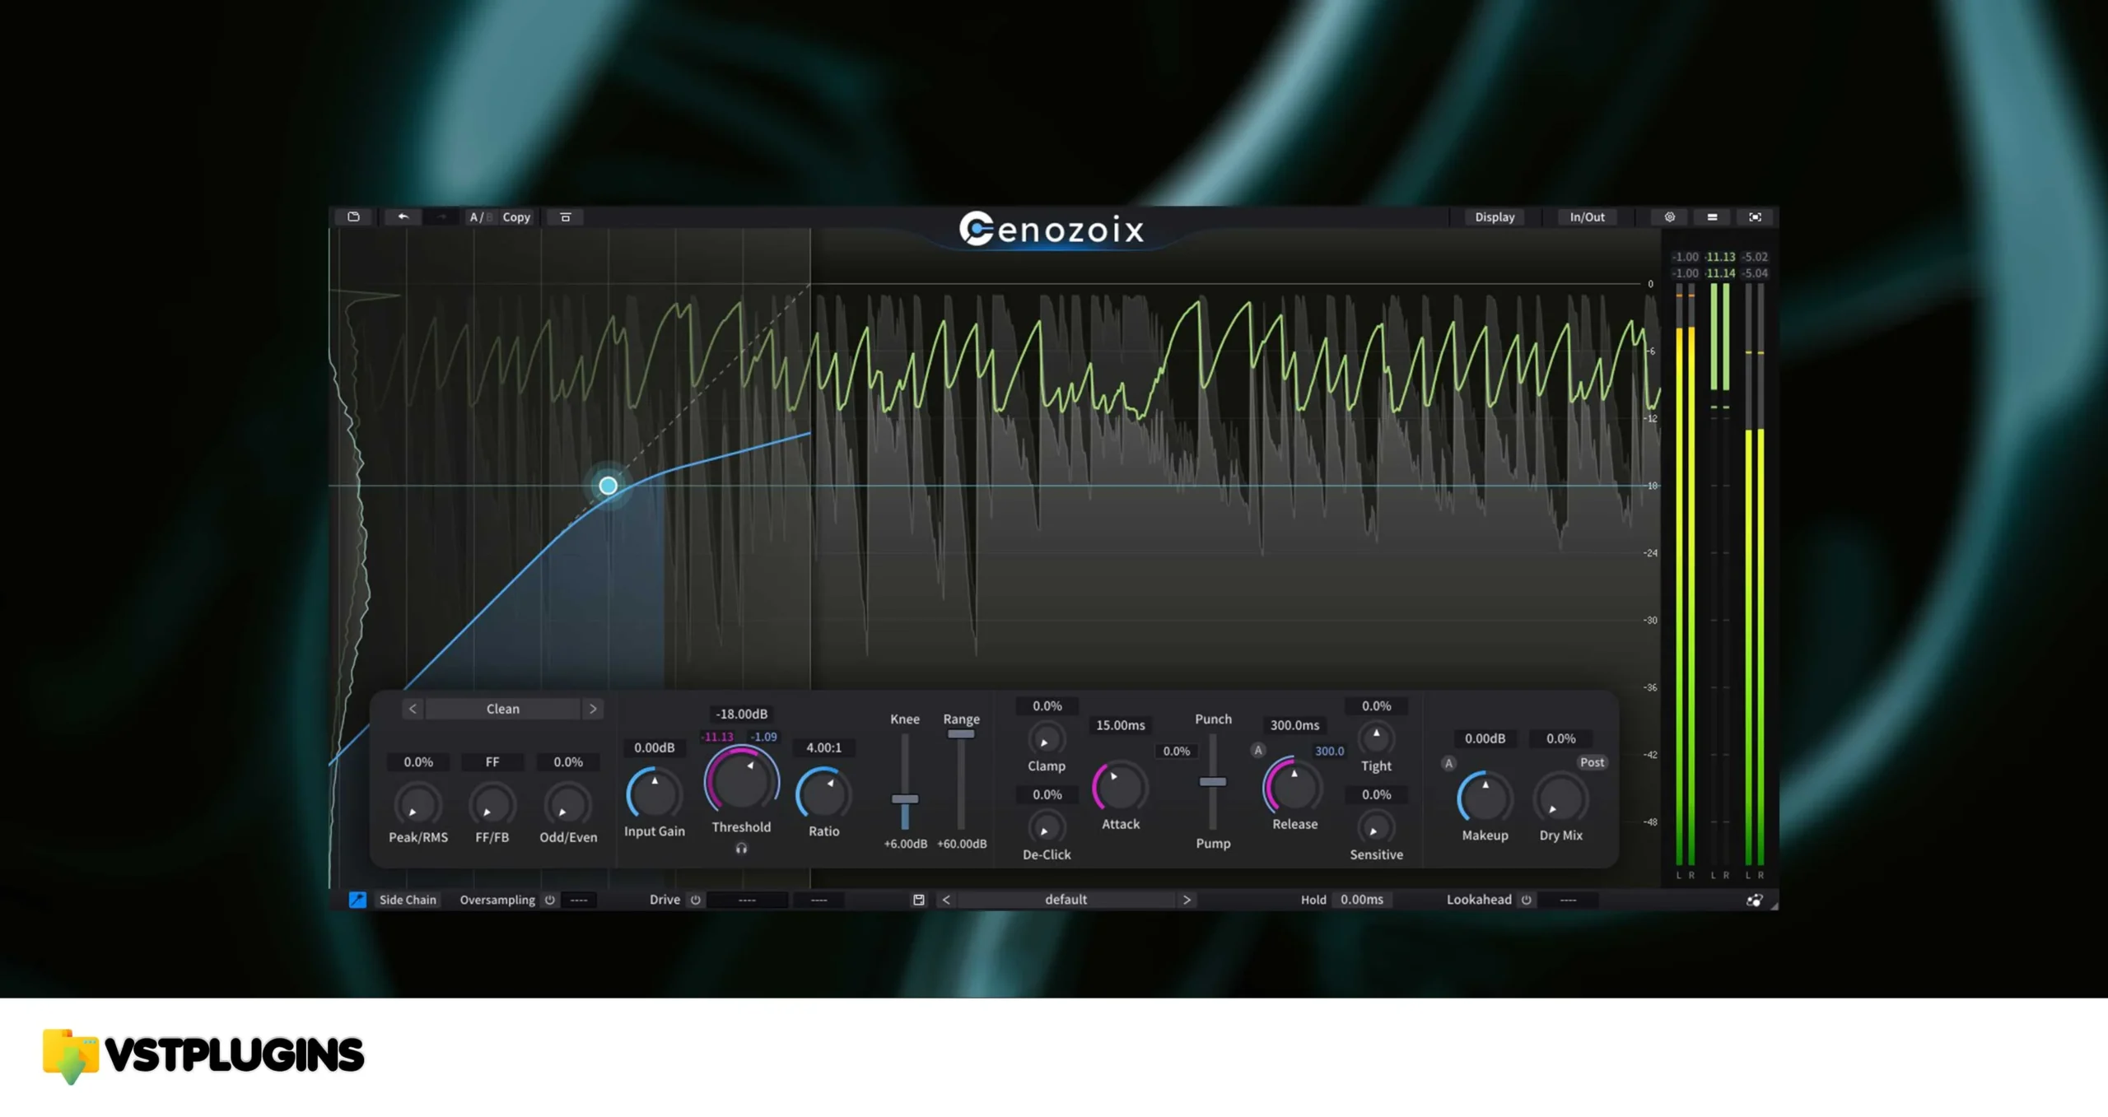This screenshot has height=1117, width=2108.
Task: Open the Lookahead value dropdown
Action: click(1568, 900)
